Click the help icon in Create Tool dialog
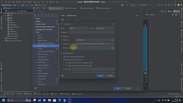This screenshot has width=183, height=103. pos(62,76)
